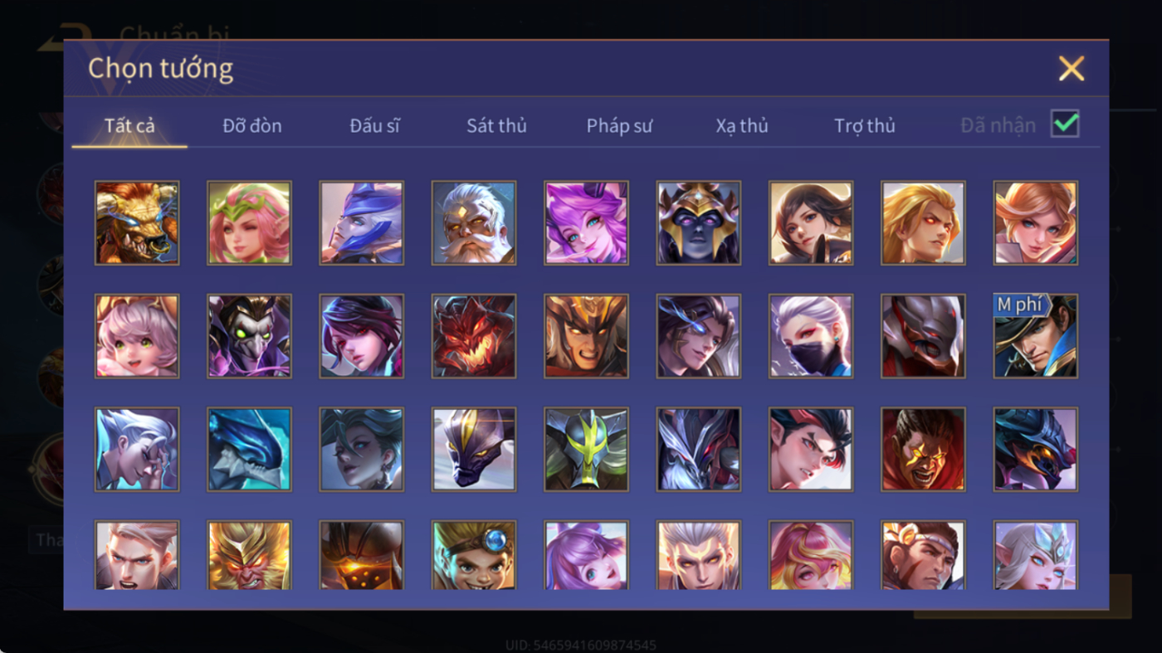
Task: Show the Pháp sư heroes
Action: click(x=619, y=126)
